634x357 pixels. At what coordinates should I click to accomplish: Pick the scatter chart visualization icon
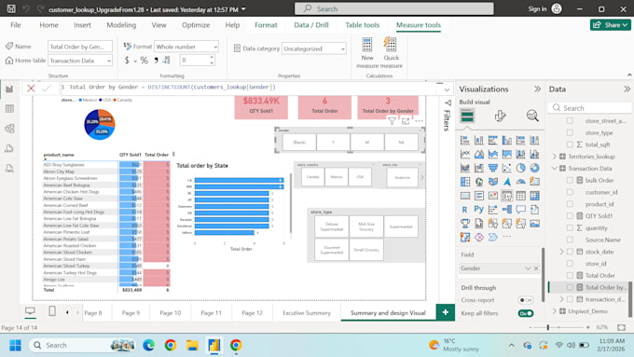pyautogui.click(x=506, y=168)
